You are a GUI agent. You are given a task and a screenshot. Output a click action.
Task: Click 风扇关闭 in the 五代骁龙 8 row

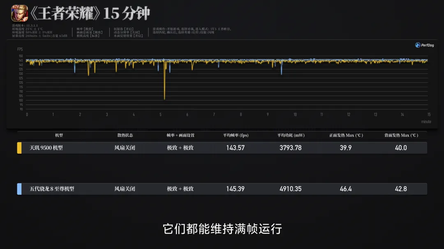coord(125,189)
